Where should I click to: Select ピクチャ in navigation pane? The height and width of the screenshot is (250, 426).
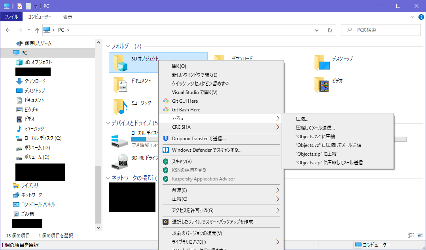click(x=27, y=109)
